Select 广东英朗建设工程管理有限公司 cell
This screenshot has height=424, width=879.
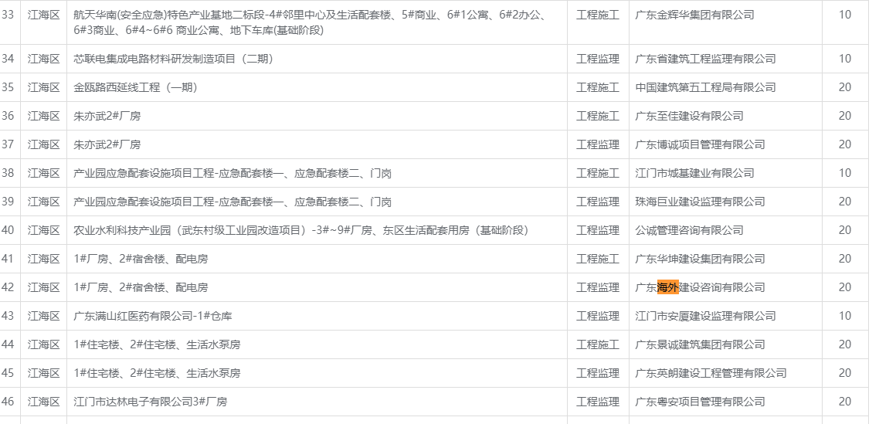pos(710,373)
